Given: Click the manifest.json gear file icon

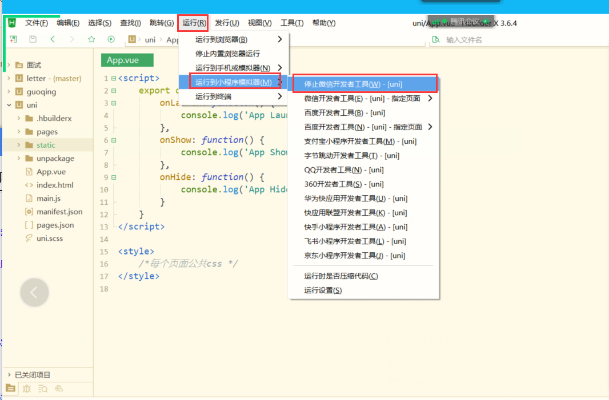Looking at the screenshot, I should [x=29, y=212].
